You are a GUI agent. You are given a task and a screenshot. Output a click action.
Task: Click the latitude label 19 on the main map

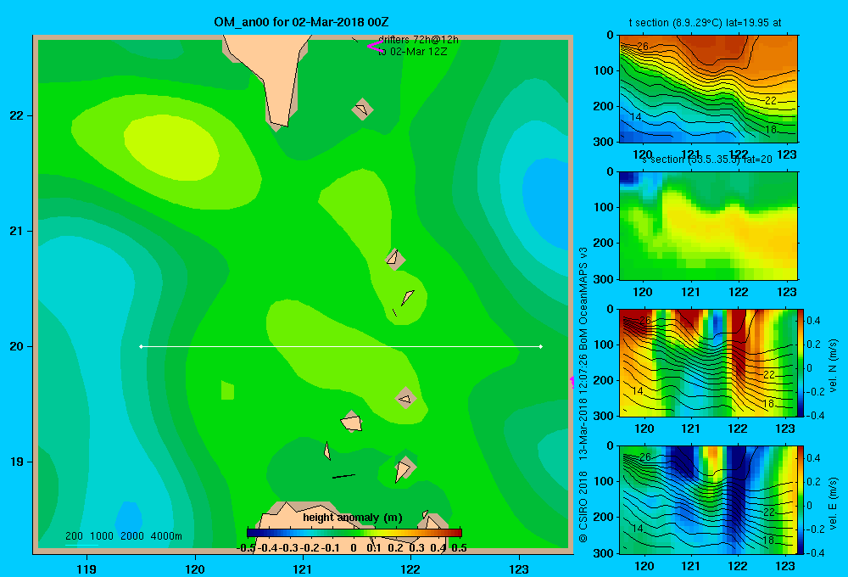point(16,462)
